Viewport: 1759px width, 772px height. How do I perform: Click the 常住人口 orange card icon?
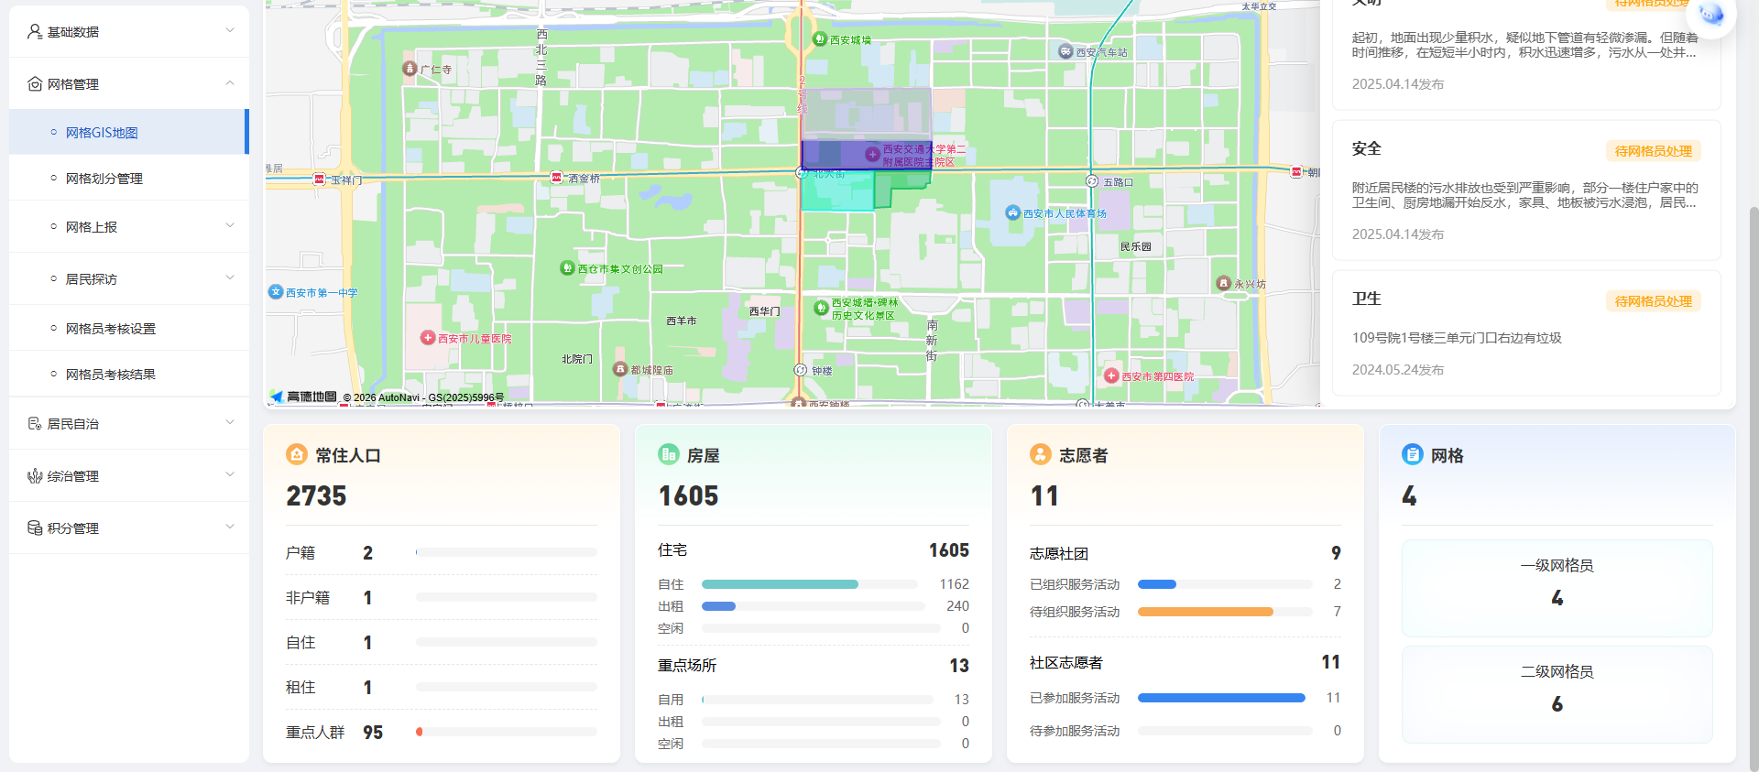tap(297, 454)
